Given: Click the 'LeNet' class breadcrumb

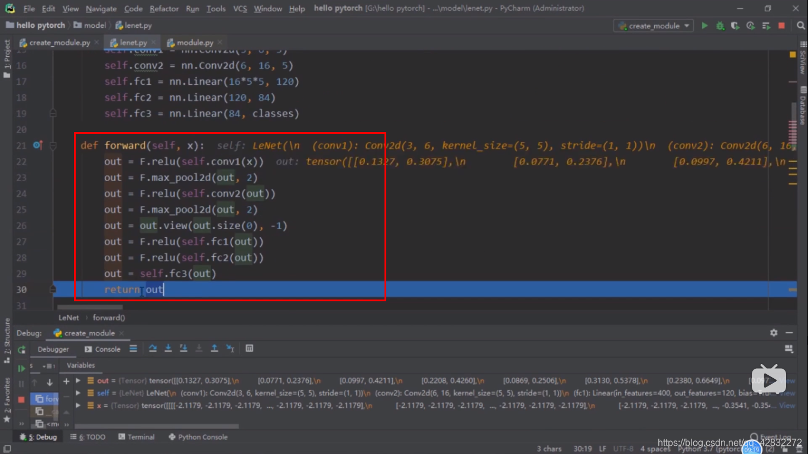Looking at the screenshot, I should coord(69,318).
